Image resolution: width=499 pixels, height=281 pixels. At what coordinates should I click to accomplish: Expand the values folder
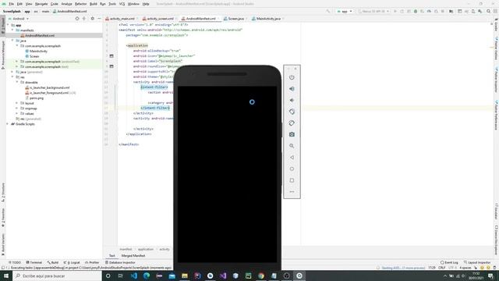coord(17,113)
